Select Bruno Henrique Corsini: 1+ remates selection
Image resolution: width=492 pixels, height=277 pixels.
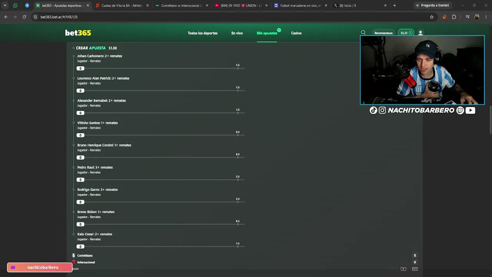pos(104,145)
